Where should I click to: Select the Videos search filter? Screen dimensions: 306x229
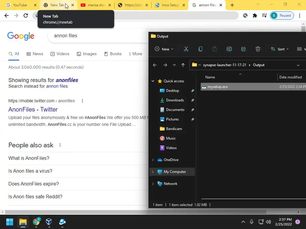tap(60, 54)
